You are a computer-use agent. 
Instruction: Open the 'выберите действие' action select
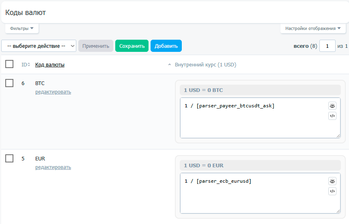(39, 46)
